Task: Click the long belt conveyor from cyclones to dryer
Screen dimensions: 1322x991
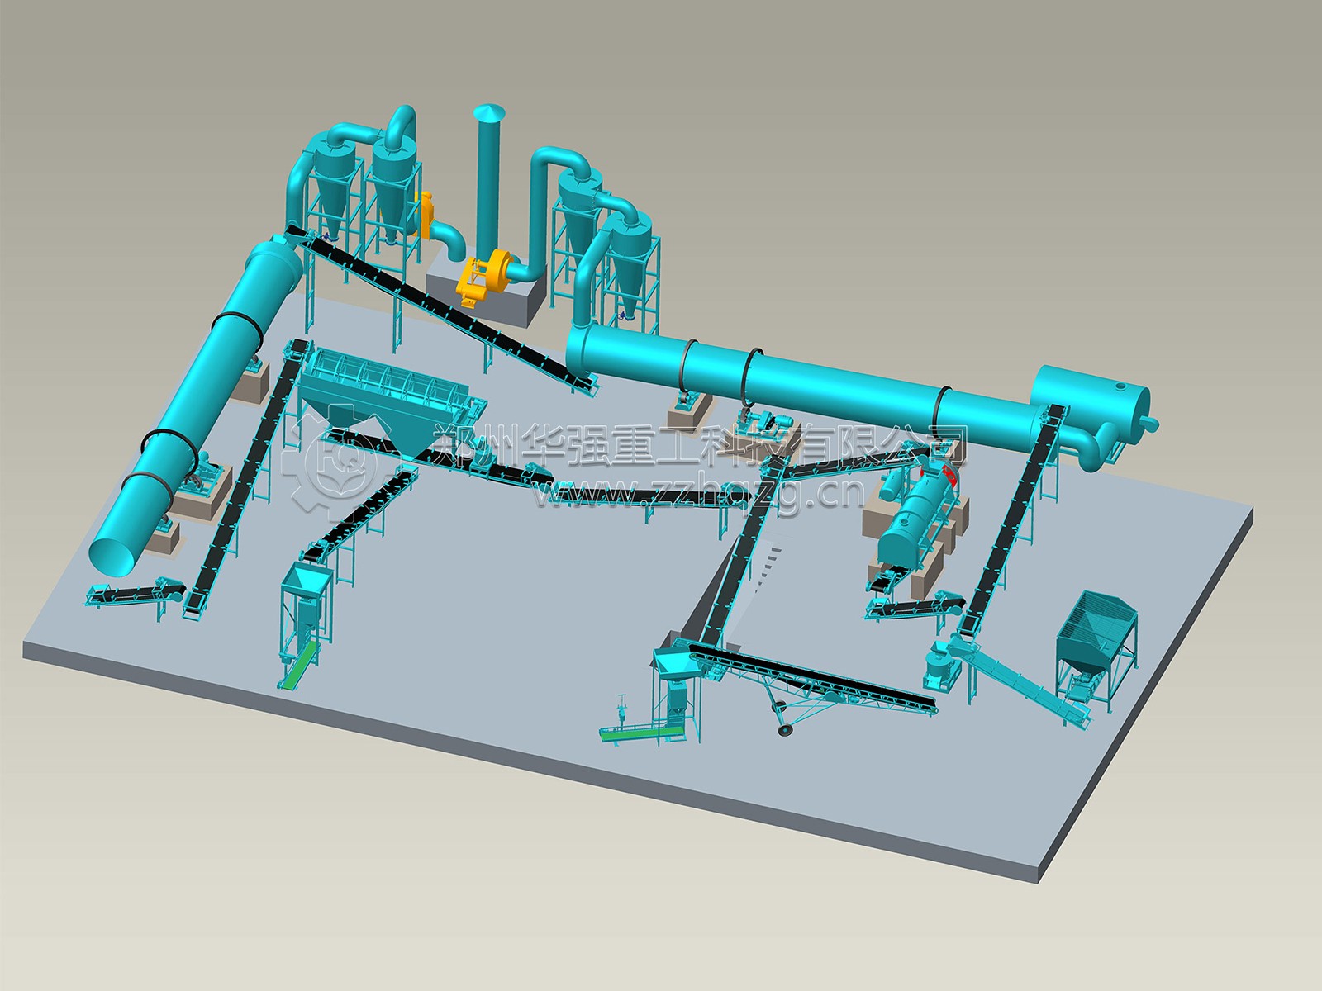Action: point(446,314)
